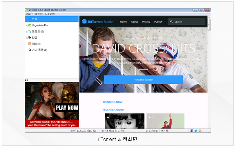
Task: Click the scrollbar down arrow
Action: [209, 127]
